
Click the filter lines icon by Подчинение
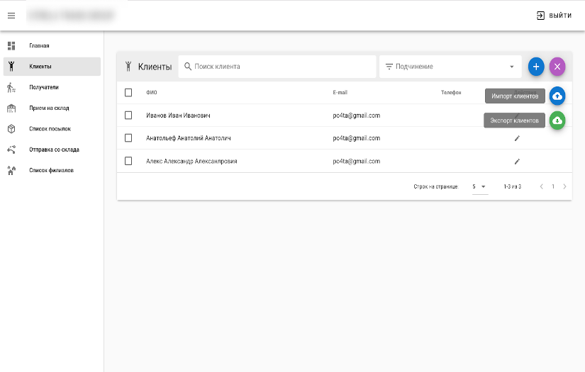[389, 67]
